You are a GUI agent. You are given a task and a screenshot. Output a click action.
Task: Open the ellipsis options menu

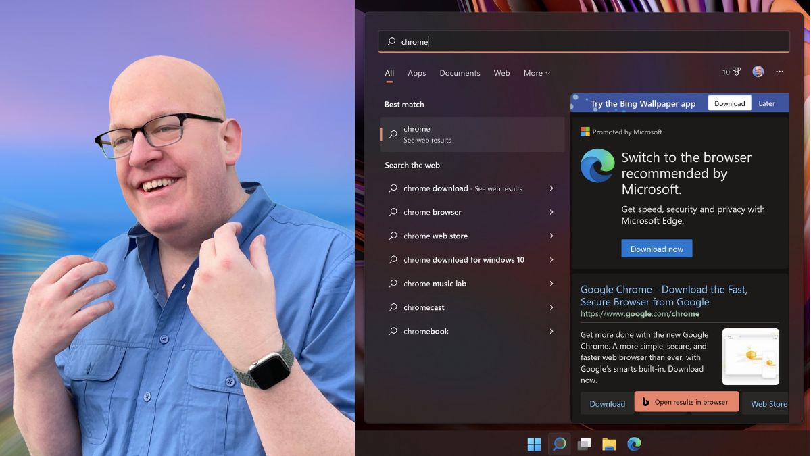[x=779, y=72]
